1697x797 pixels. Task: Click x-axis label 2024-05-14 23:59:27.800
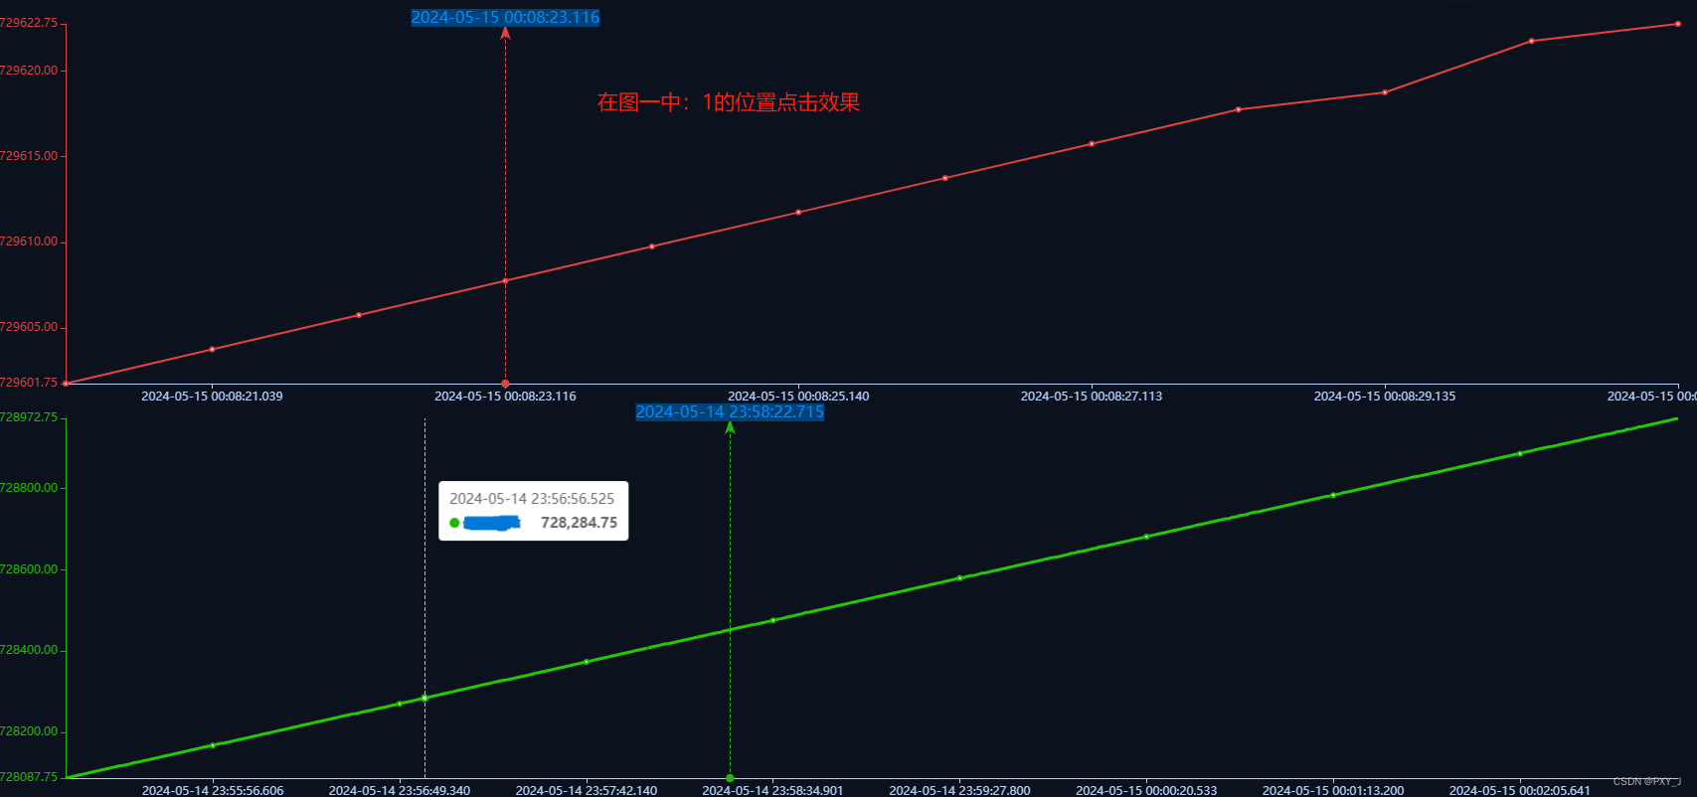click(x=959, y=791)
